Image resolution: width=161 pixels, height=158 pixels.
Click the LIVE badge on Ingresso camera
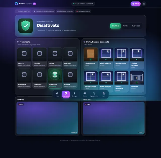21,104
